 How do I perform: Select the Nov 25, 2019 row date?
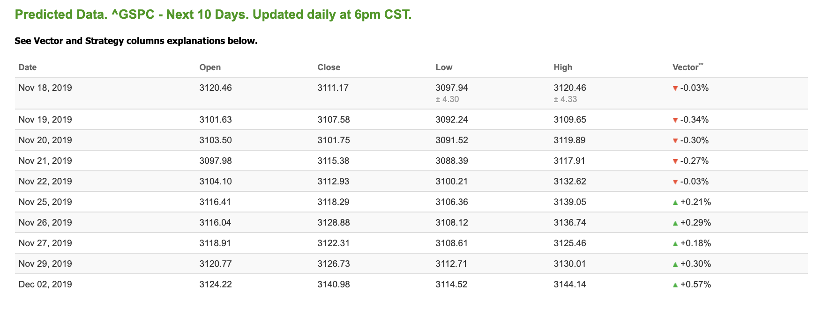pyautogui.click(x=45, y=202)
